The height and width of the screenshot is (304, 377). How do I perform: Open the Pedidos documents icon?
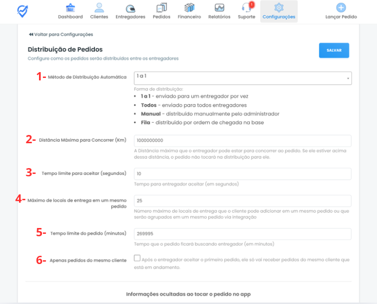(x=161, y=8)
